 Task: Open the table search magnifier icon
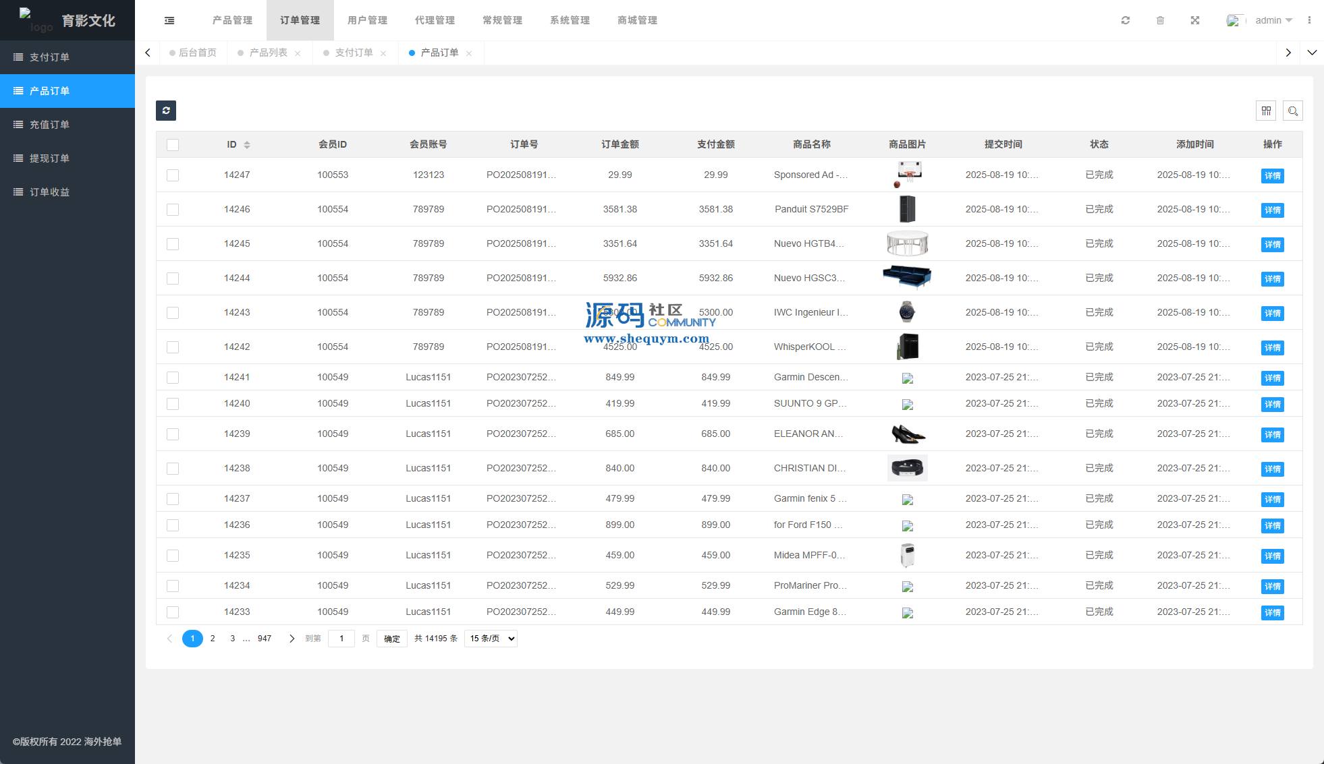[1292, 111]
